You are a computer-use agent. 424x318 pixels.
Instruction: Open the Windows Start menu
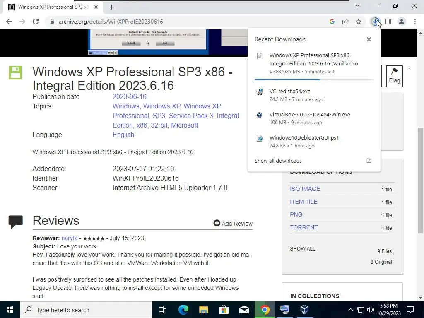(10, 310)
